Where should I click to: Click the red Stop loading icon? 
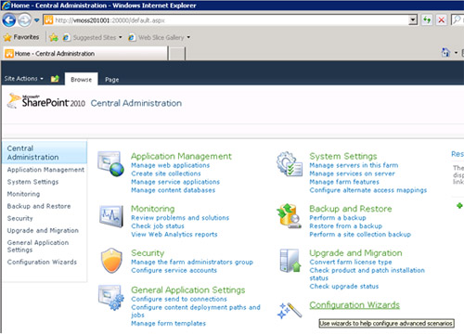[442, 20]
